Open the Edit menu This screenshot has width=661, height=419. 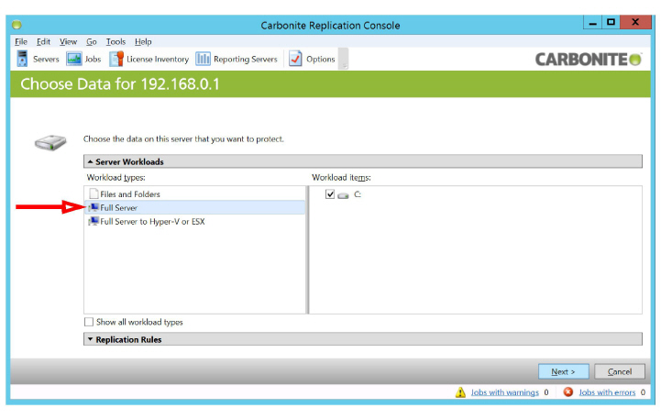[x=43, y=42]
